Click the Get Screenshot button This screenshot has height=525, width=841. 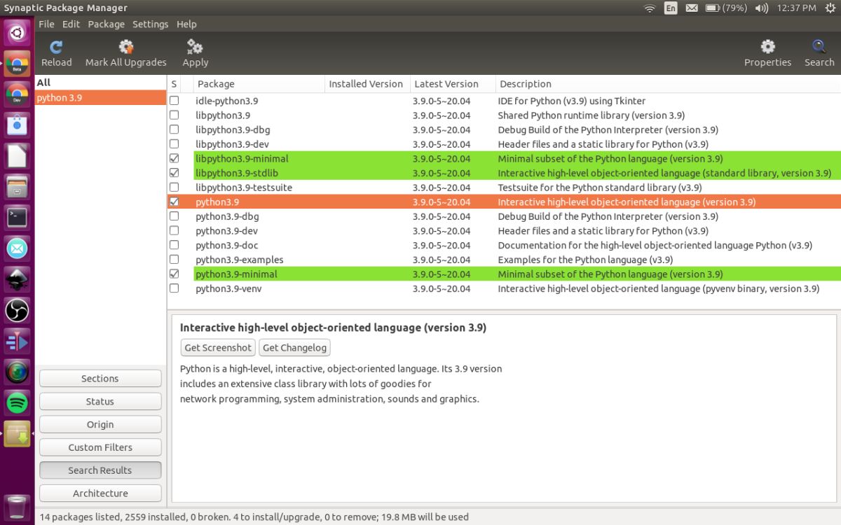tap(218, 347)
